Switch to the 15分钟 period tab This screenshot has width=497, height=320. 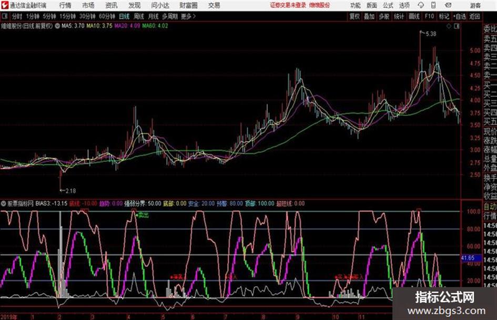68,16
